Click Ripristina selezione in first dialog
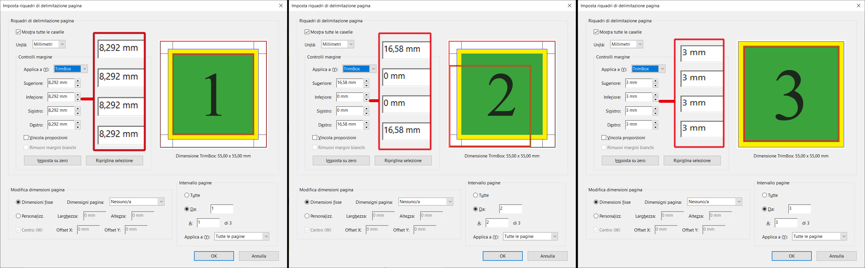 pos(114,161)
